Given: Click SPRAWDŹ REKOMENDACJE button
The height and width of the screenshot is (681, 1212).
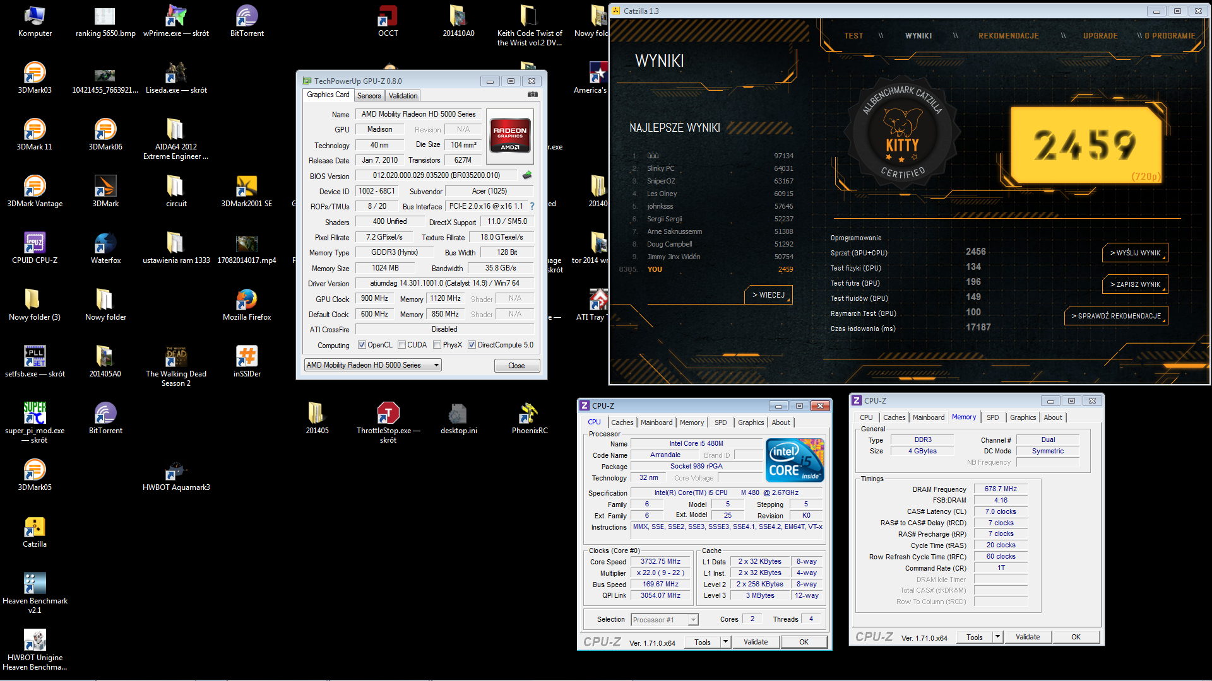Looking at the screenshot, I should point(1116,316).
